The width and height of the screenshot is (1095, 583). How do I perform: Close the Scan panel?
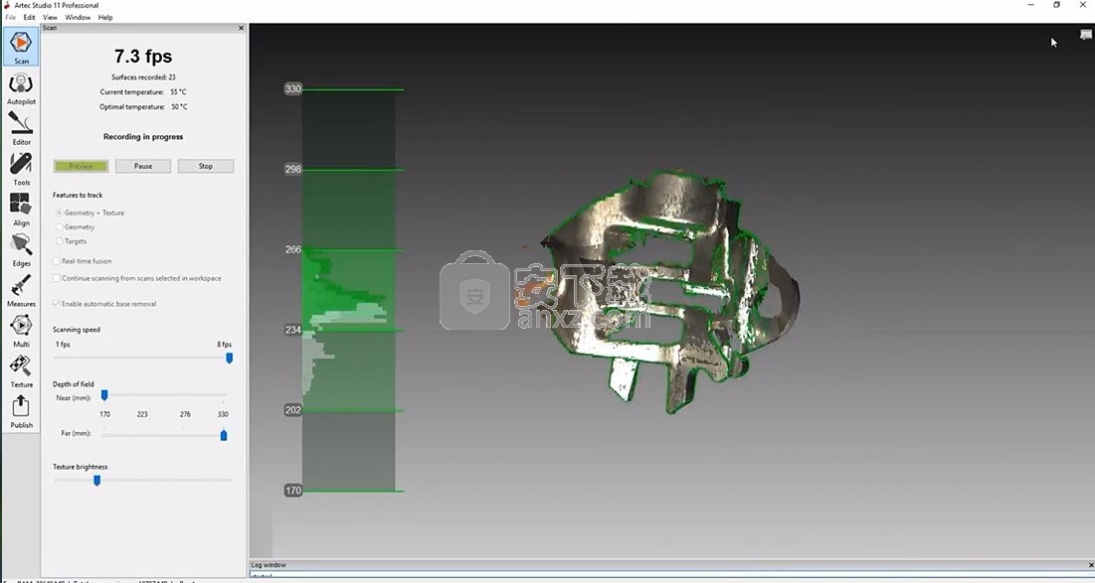point(241,28)
